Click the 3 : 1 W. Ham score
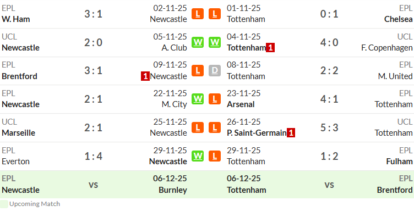 [x=93, y=14]
